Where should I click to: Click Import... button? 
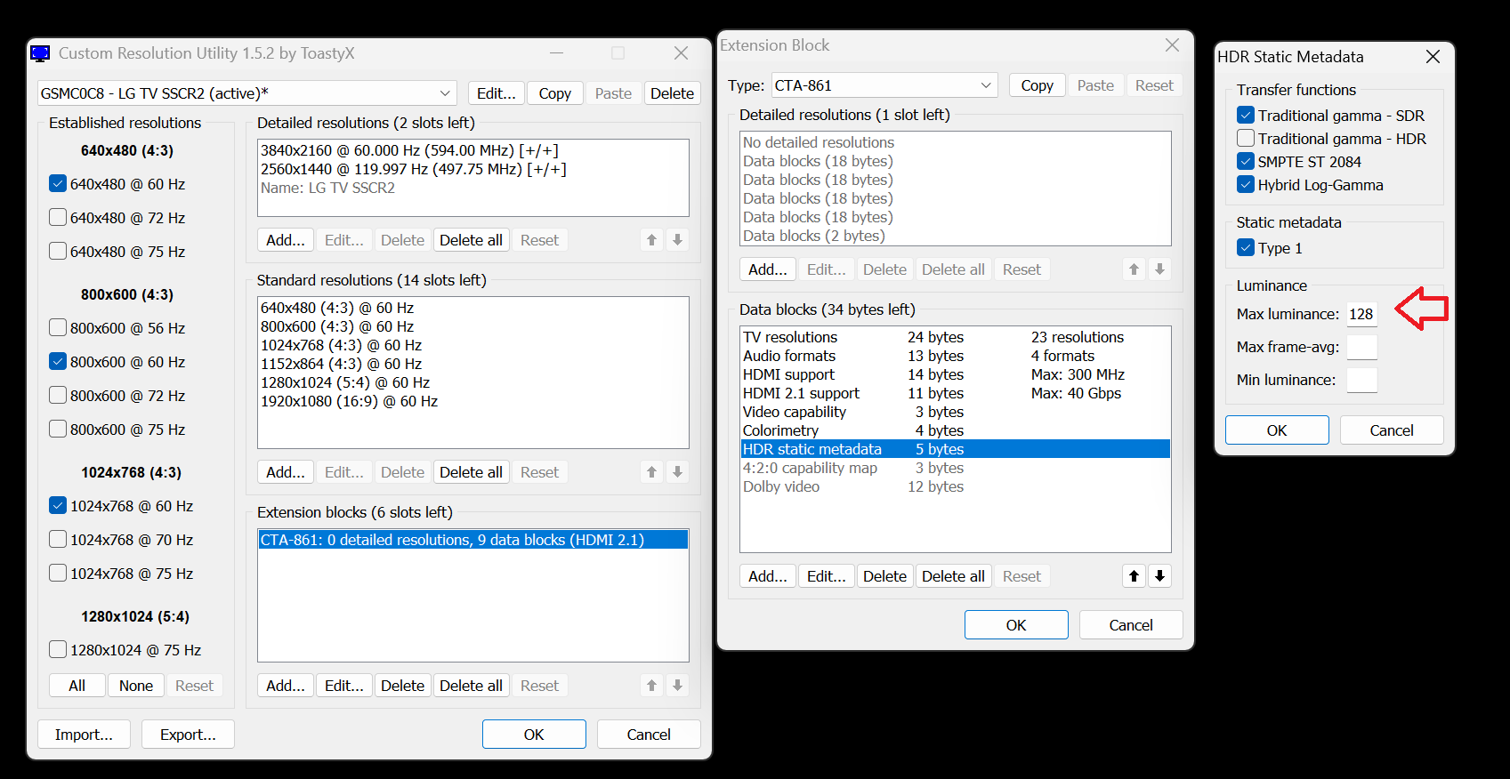click(84, 735)
